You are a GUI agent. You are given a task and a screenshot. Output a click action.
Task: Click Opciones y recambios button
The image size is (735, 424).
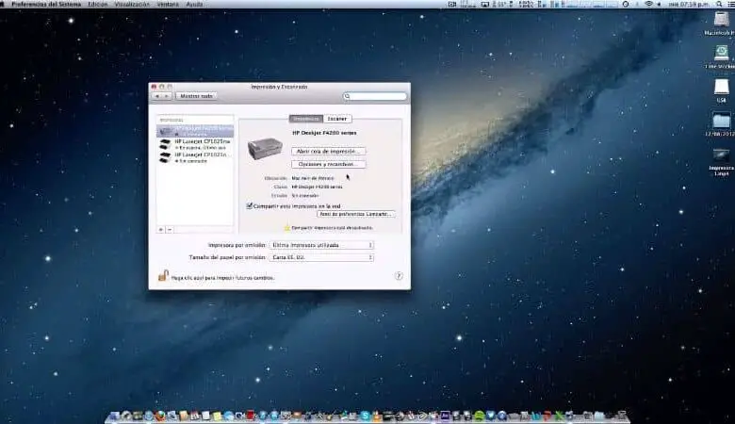[x=328, y=164]
